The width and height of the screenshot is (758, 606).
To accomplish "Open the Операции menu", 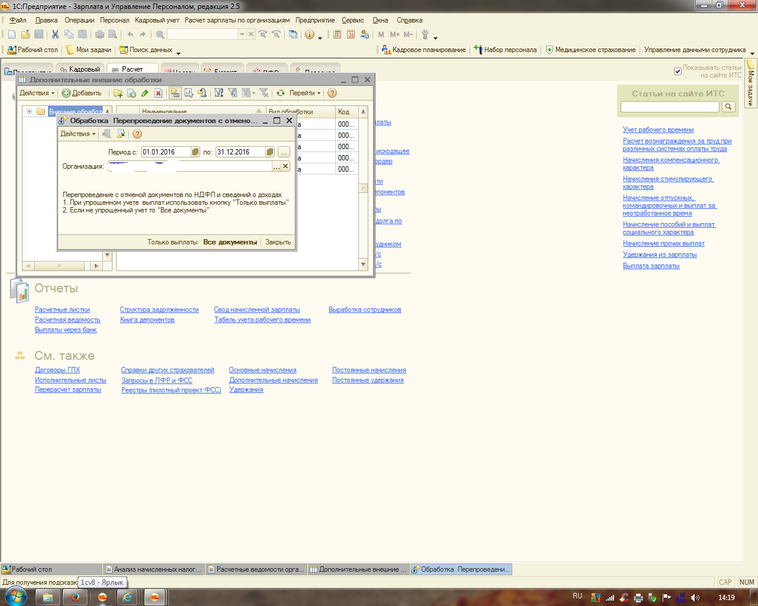I will (79, 20).
